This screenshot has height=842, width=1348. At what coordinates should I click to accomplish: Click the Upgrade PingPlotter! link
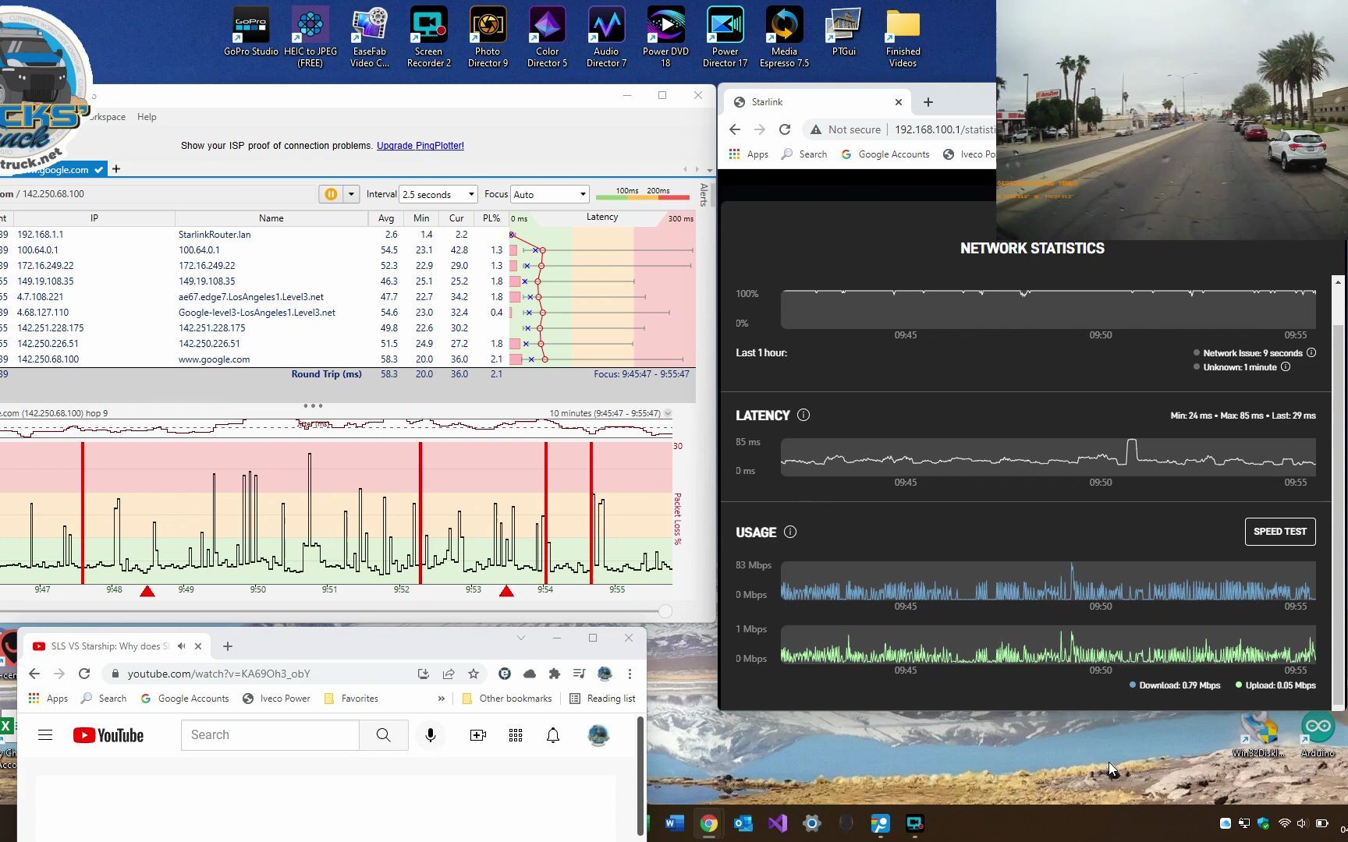tap(420, 146)
